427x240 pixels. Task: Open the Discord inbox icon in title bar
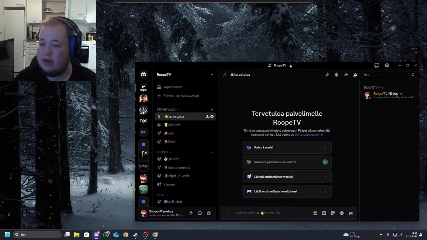click(377, 65)
